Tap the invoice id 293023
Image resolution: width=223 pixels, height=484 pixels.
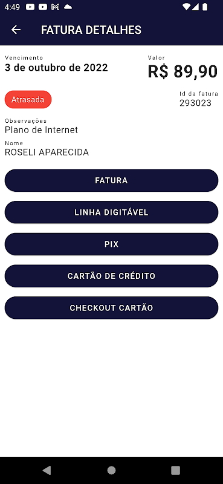click(x=196, y=103)
